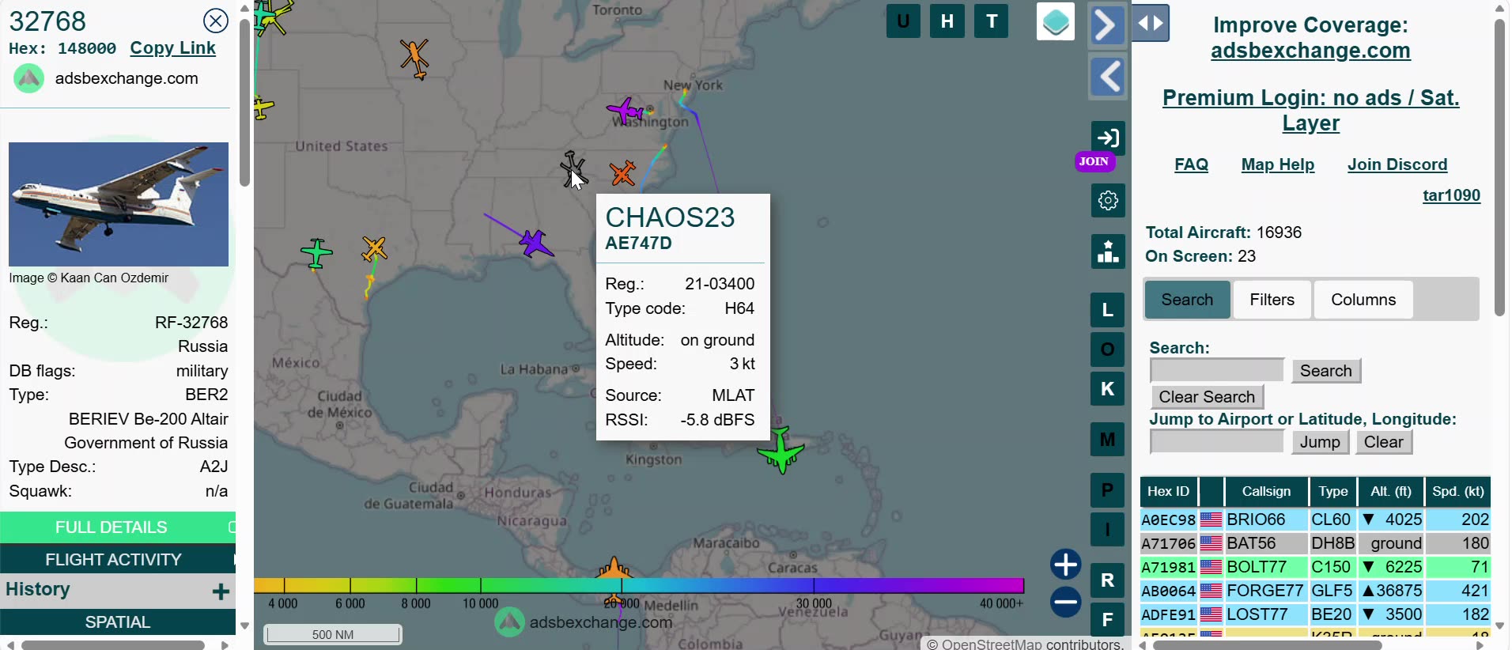Click the purple JOIN badge
1512x650 pixels.
[1094, 161]
